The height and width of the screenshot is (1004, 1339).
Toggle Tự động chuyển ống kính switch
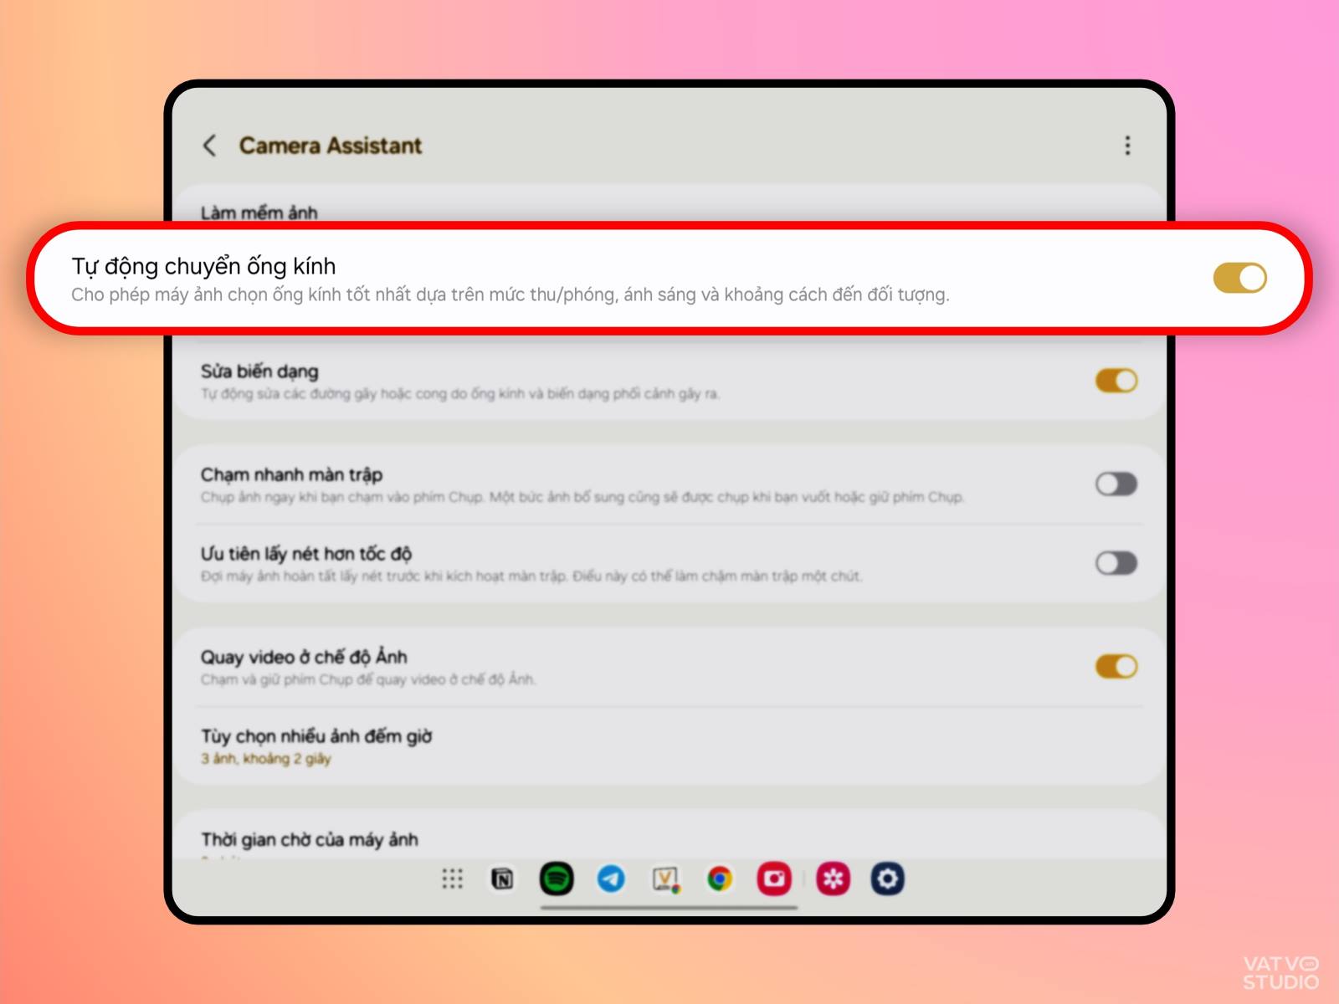point(1240,278)
